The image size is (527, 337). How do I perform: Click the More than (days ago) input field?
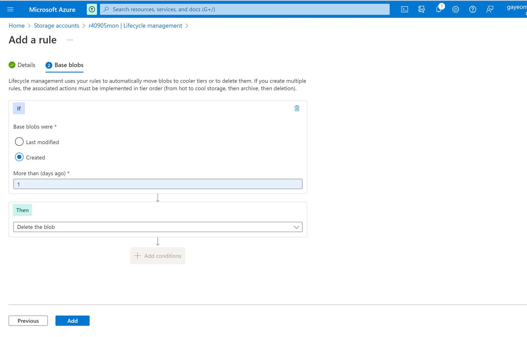coord(158,184)
